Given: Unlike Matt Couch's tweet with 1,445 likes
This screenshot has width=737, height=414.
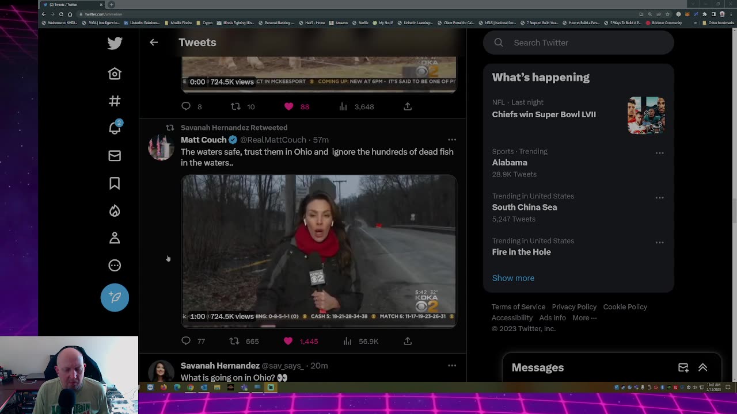Looking at the screenshot, I should (x=288, y=341).
